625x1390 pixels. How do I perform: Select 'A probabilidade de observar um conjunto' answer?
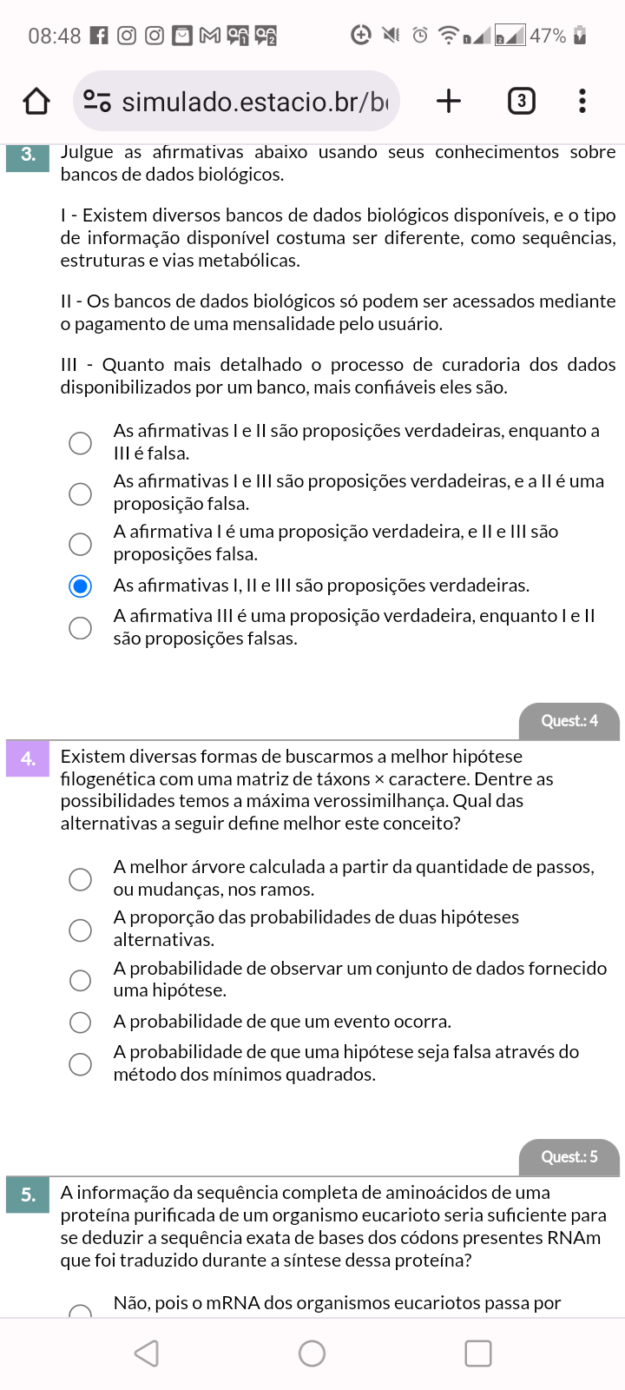(x=81, y=980)
